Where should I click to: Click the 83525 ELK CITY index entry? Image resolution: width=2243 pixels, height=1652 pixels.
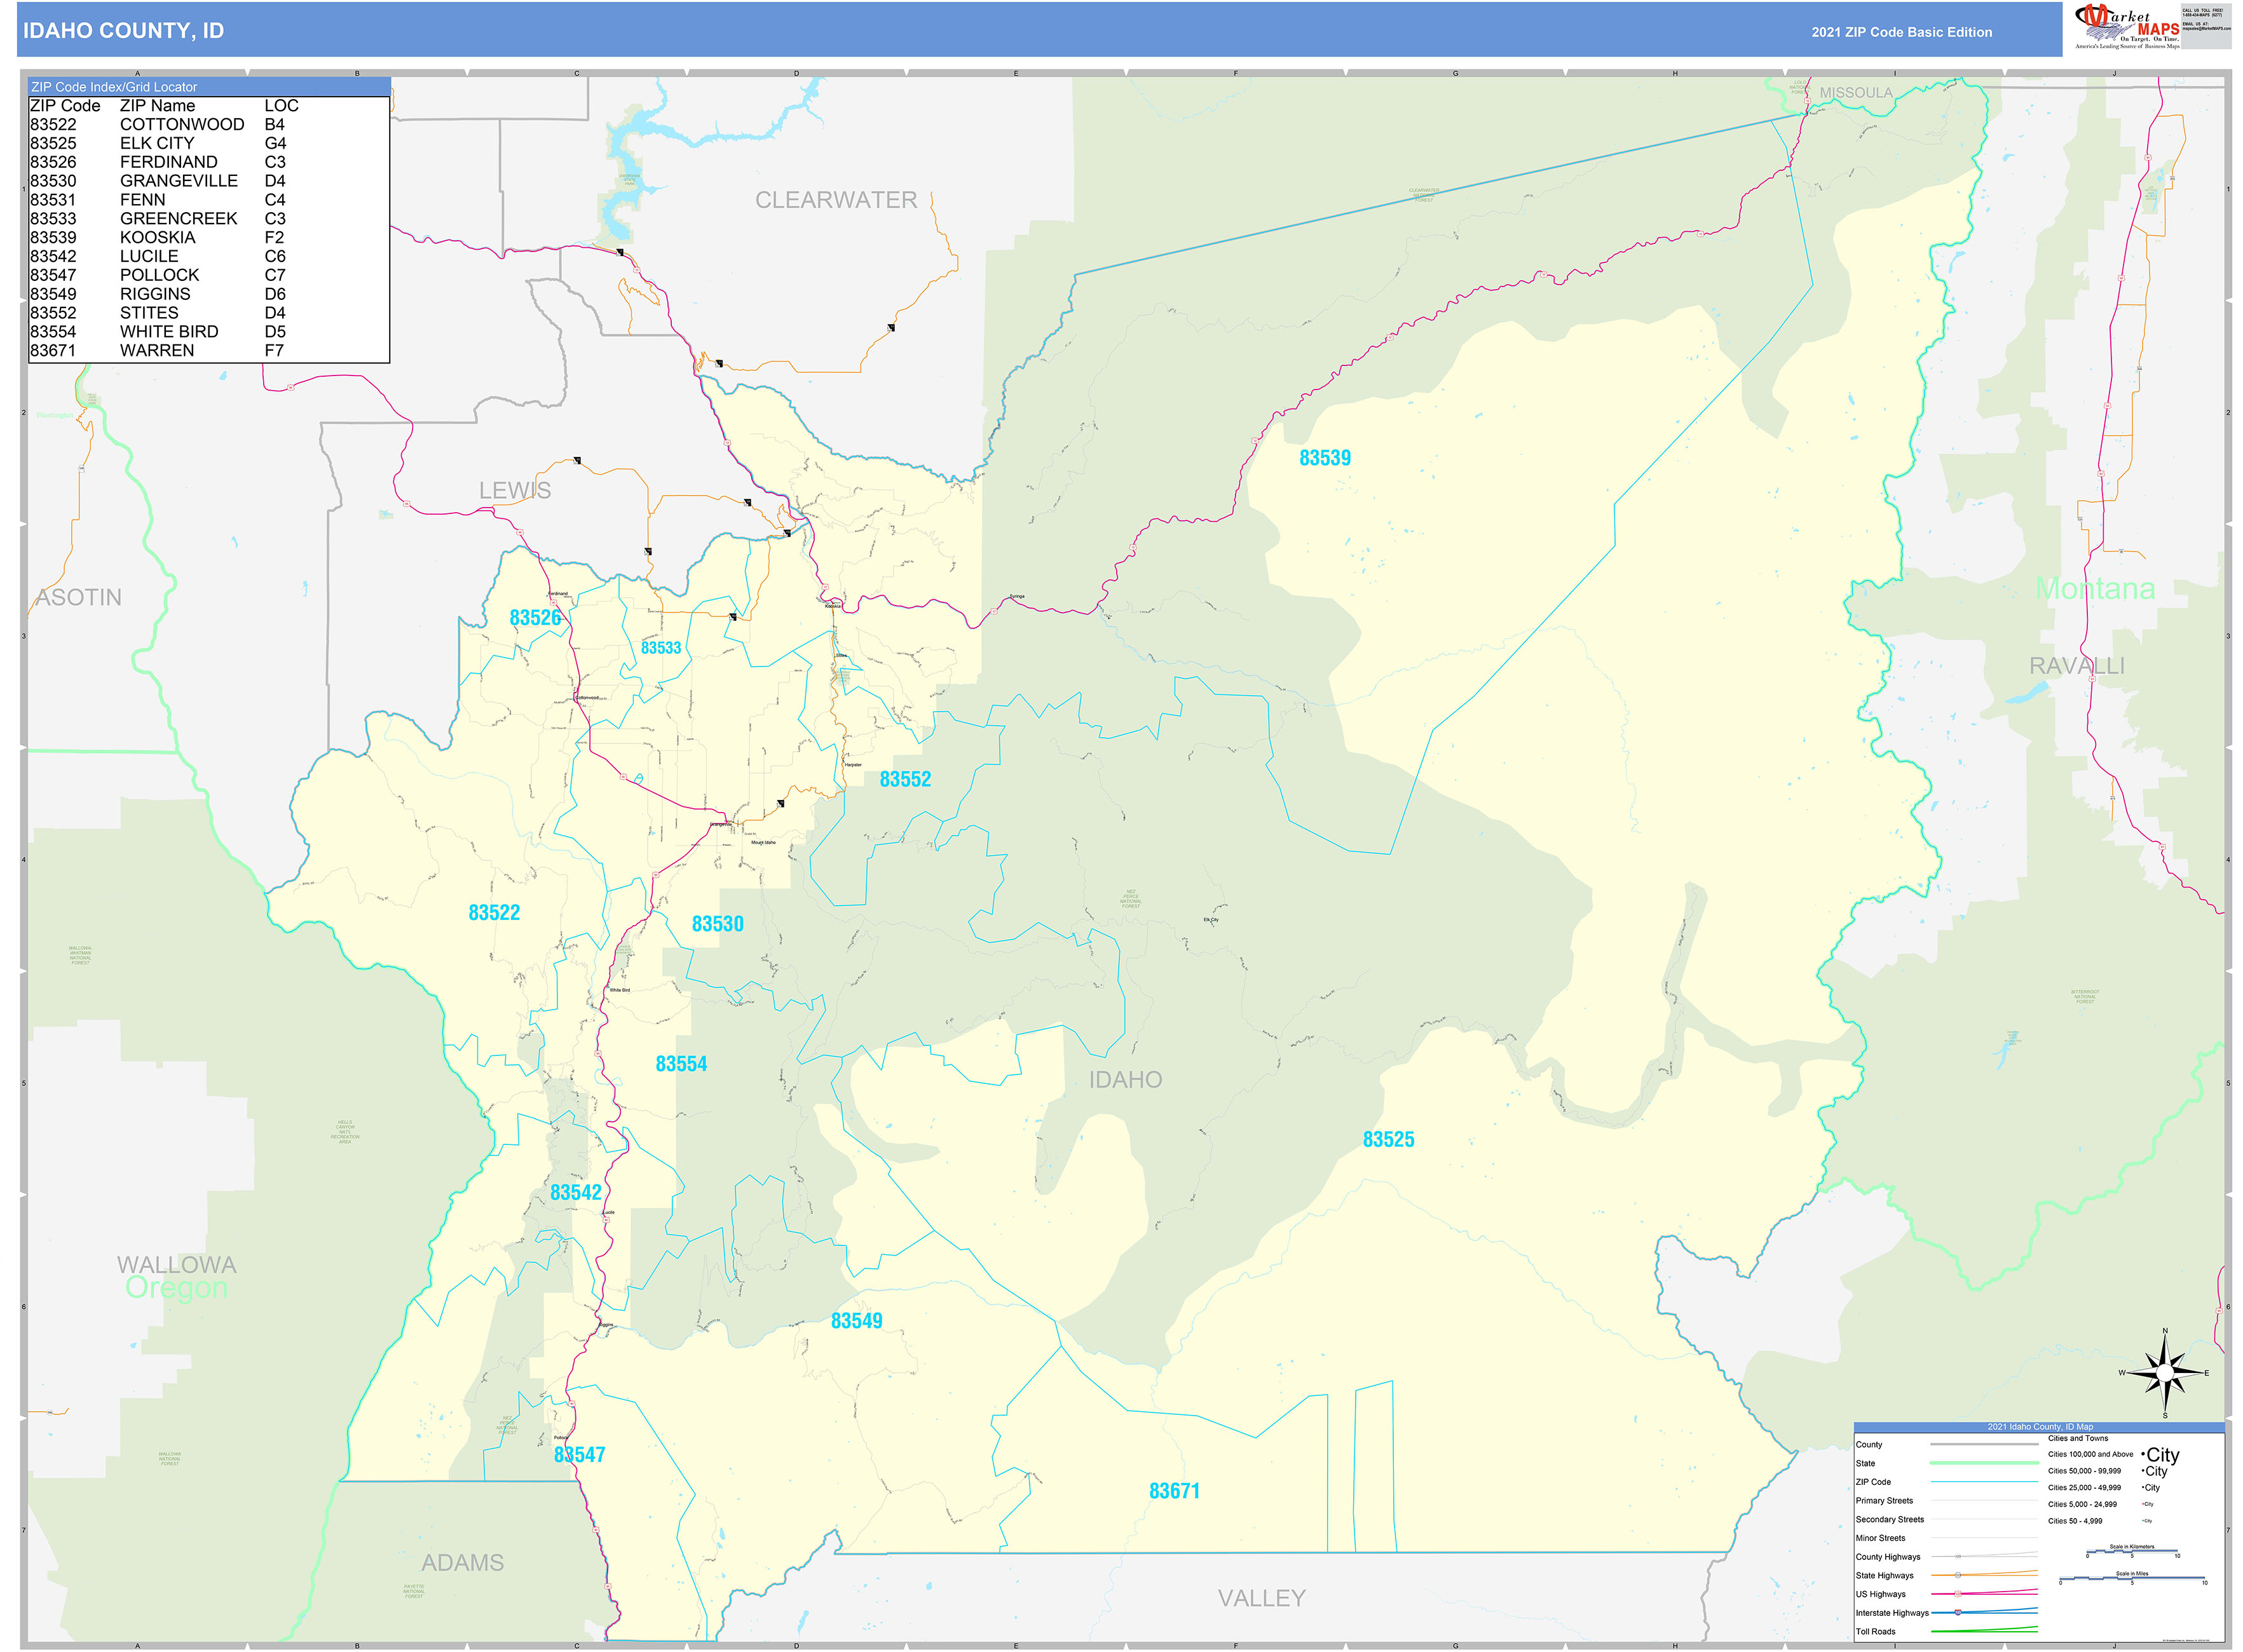pyautogui.click(x=120, y=143)
